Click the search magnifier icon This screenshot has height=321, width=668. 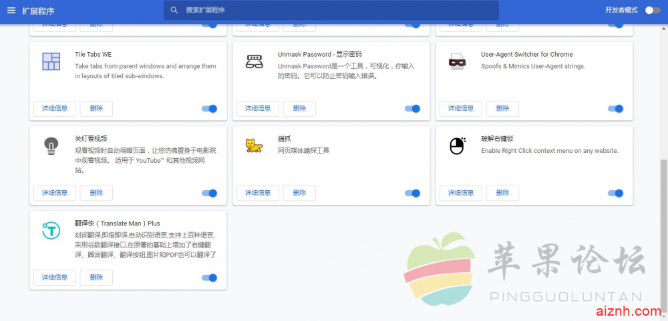click(x=174, y=10)
